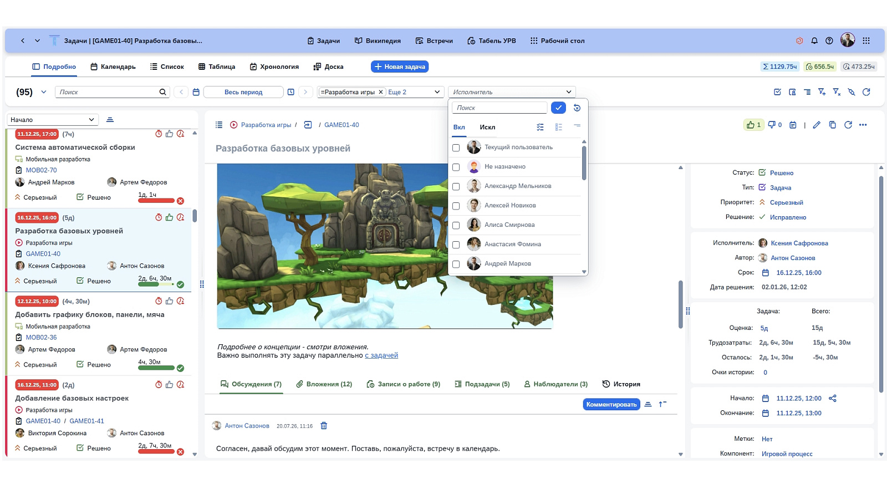Open the Подзадачи (5) tab
The width and height of the screenshot is (887, 499).
click(x=482, y=384)
